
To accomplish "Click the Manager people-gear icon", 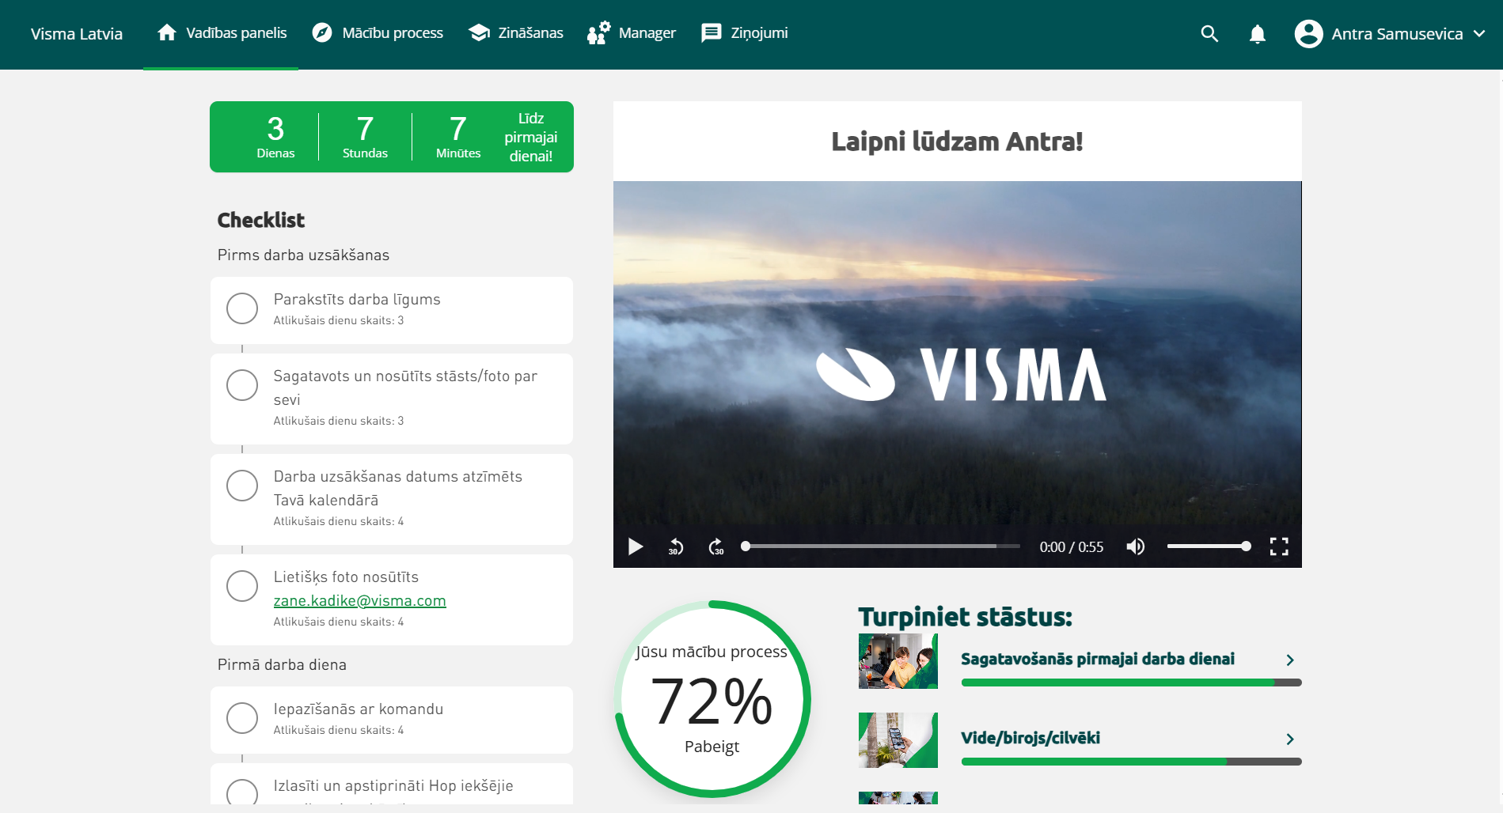I will (x=598, y=32).
